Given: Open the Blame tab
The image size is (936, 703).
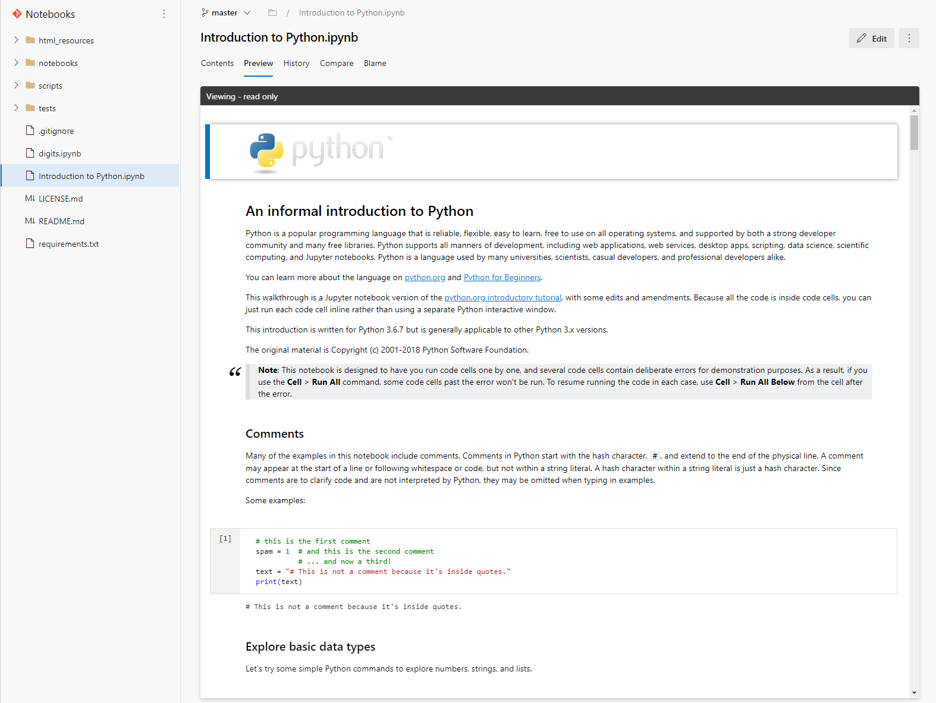Looking at the screenshot, I should (375, 63).
